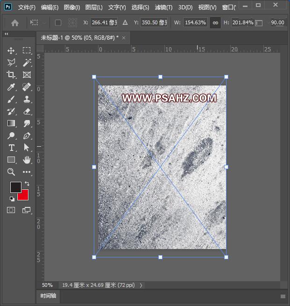Toggle the reference point checkbox
The height and width of the screenshot is (306, 290).
click(58, 22)
